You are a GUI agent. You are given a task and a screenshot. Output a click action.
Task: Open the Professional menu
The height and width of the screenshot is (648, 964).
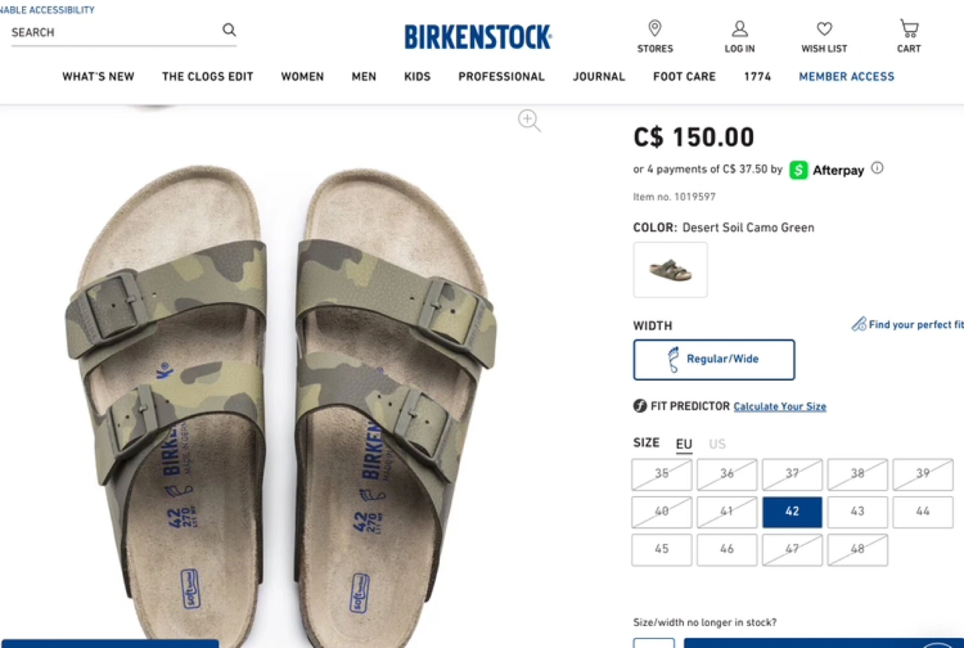pyautogui.click(x=501, y=77)
